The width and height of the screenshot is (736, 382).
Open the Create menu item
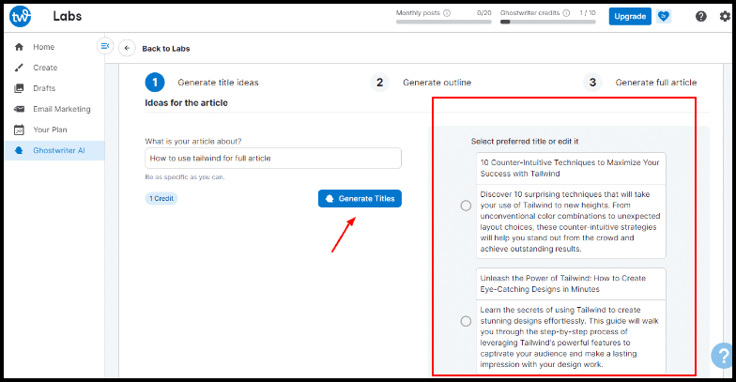coord(45,68)
